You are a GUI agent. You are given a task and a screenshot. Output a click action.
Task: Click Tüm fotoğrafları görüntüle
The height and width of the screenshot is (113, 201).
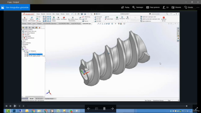[15, 7]
